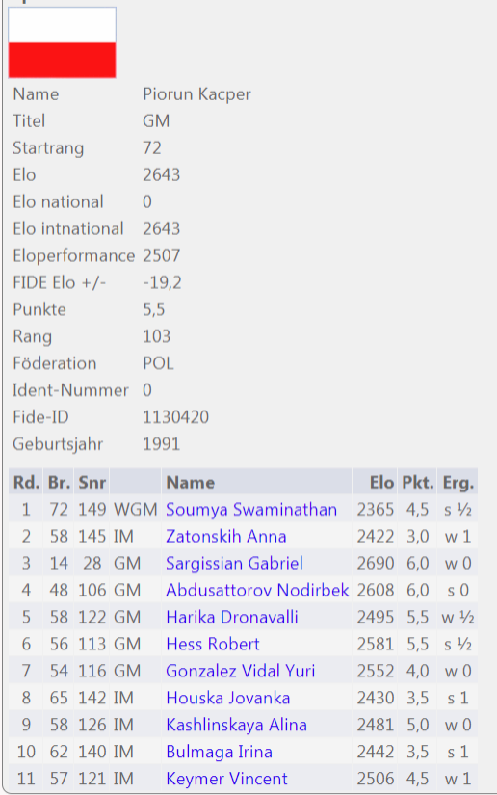This screenshot has width=497, height=795.
Task: Open Kashlinskaya Alina player link
Action: click(236, 725)
